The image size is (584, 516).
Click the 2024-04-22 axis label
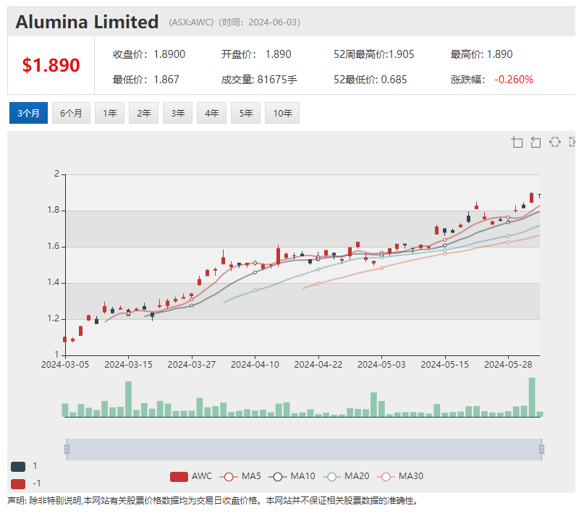318,364
